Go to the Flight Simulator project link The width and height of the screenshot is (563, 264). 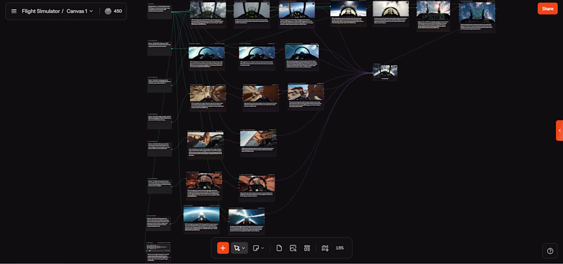tap(40, 11)
